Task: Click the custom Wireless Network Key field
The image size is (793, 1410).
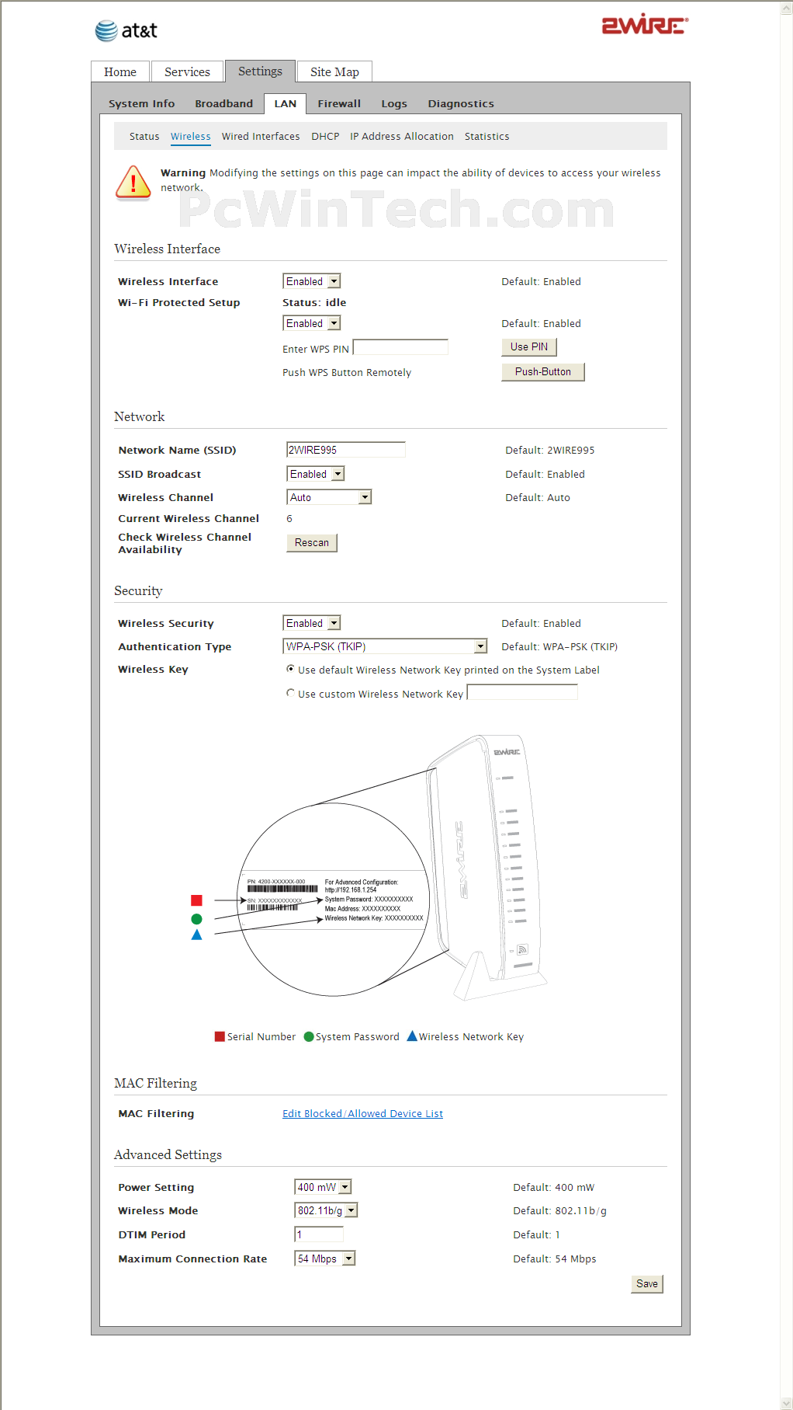Action: tap(522, 692)
